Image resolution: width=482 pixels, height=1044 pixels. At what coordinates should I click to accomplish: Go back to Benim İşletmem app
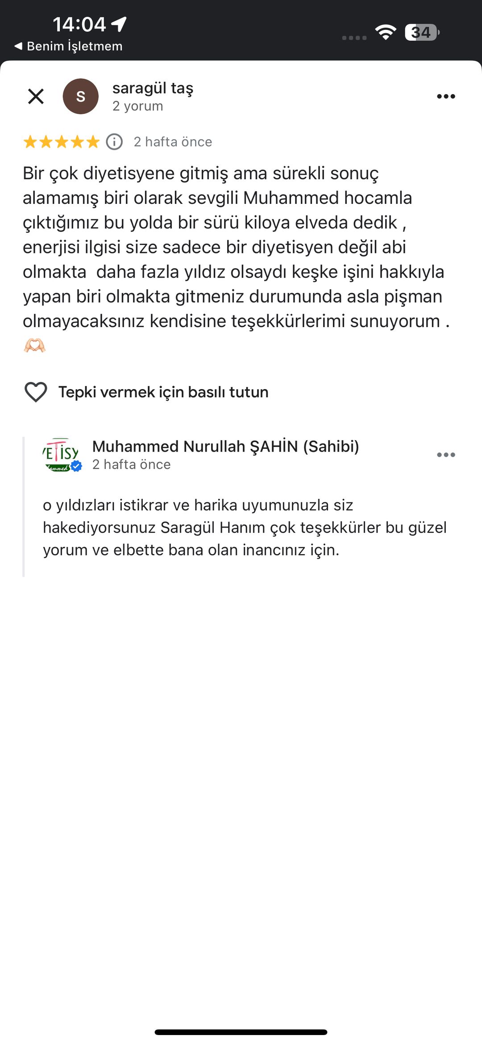click(x=68, y=46)
